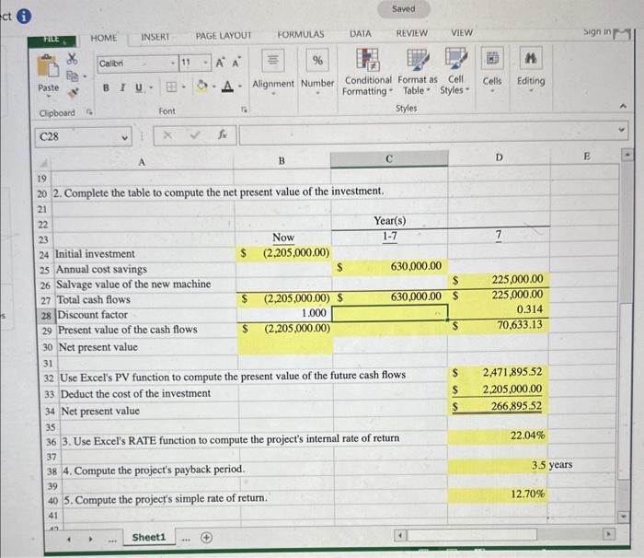Image resolution: width=644 pixels, height=558 pixels.
Task: Open the Editing group menu
Action: click(531, 69)
